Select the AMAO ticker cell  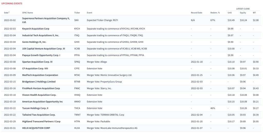(x=77, y=102)
